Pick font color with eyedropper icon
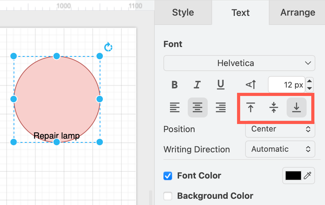Screen dimensions: 325x205 [x=308, y=175]
